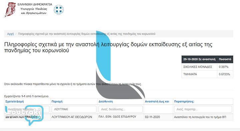Image resolution: width=240 pixels, height=131 pixels.
Task: Select the 0.6723% percentage value
Action: pos(224,74)
